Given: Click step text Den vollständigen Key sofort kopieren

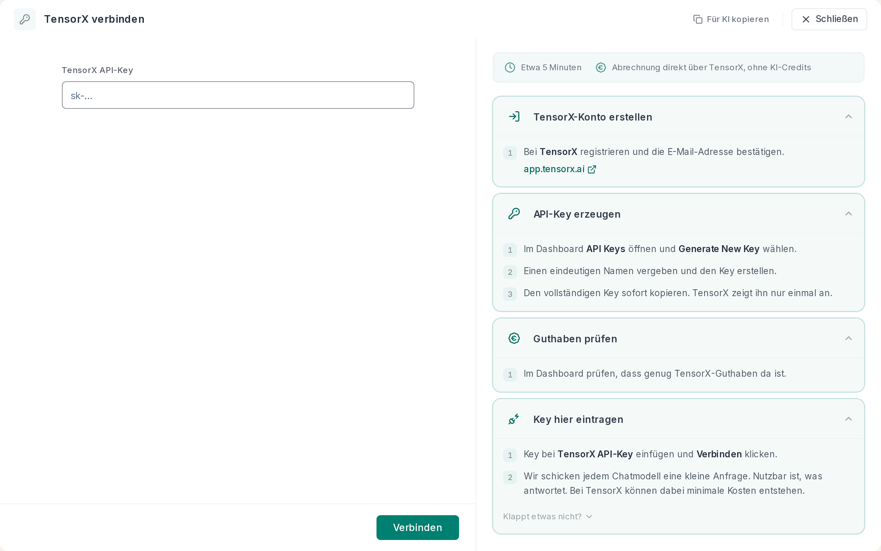Looking at the screenshot, I should pos(678,293).
